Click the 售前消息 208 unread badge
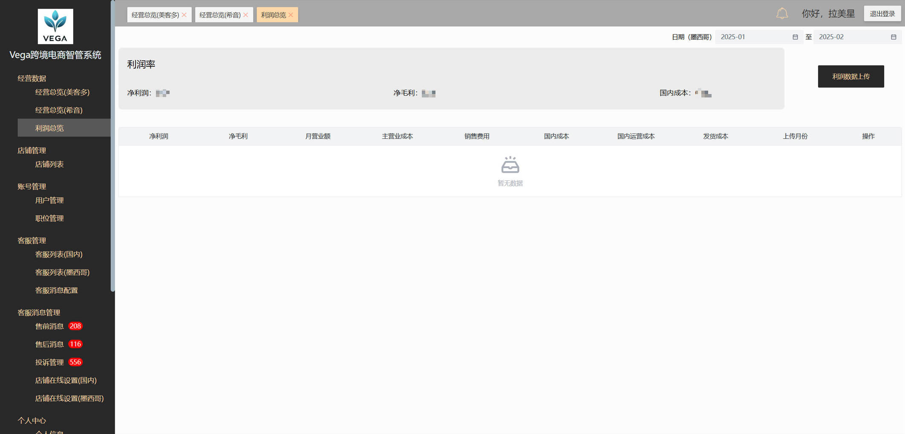Viewport: 905px width, 434px height. [75, 326]
